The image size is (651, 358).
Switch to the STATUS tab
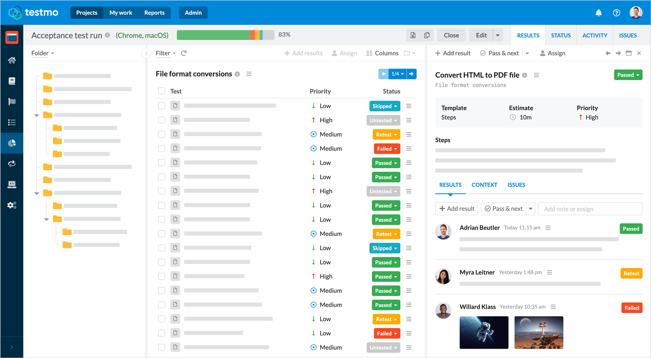(x=561, y=35)
